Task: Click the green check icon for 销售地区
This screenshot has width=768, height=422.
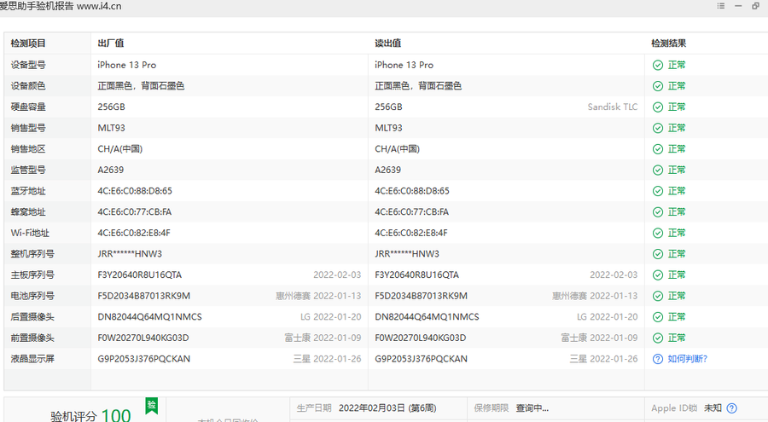Action: [x=658, y=149]
